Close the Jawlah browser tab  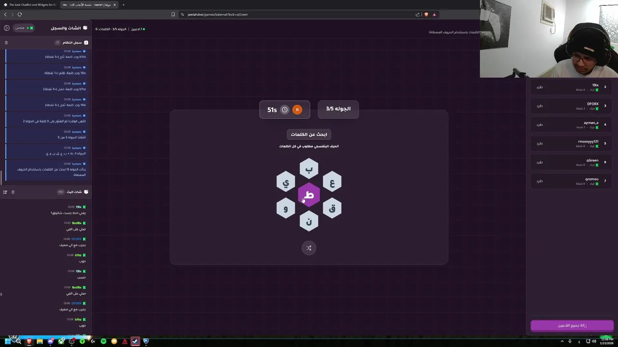pyautogui.click(x=114, y=5)
